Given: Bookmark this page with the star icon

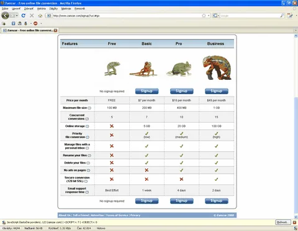Looking at the screenshot, I should [204, 15].
